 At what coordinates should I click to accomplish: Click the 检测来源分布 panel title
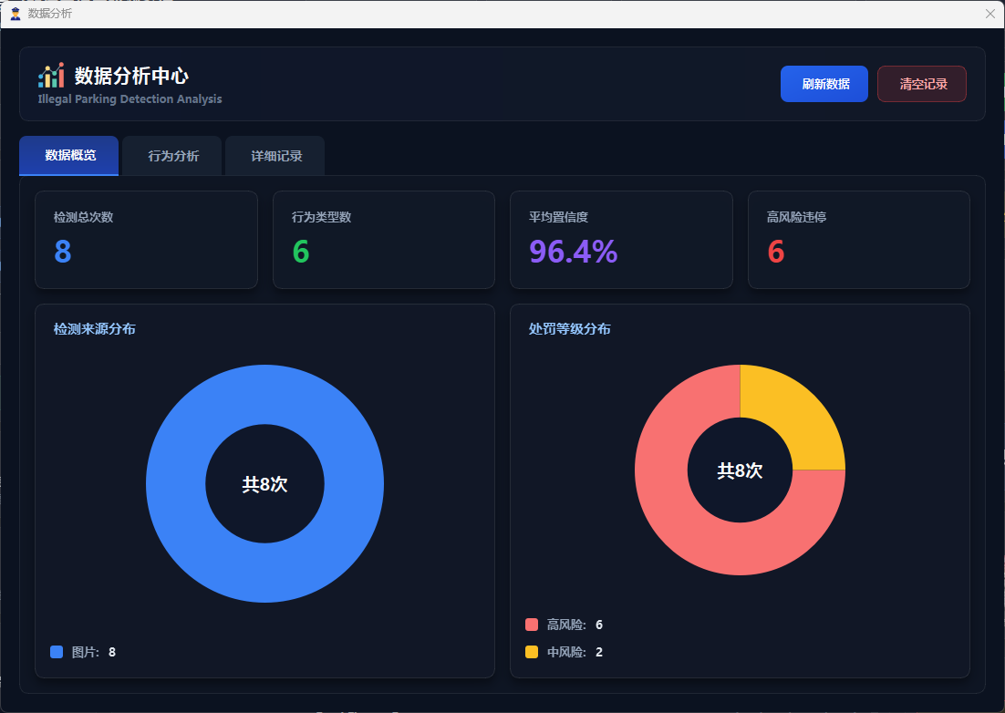click(x=95, y=329)
